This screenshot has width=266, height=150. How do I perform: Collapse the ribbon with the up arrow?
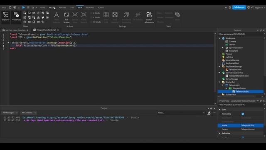coord(226,7)
